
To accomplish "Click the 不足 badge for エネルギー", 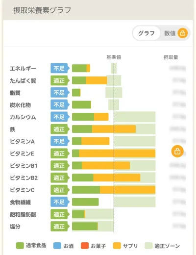I will (60, 68).
